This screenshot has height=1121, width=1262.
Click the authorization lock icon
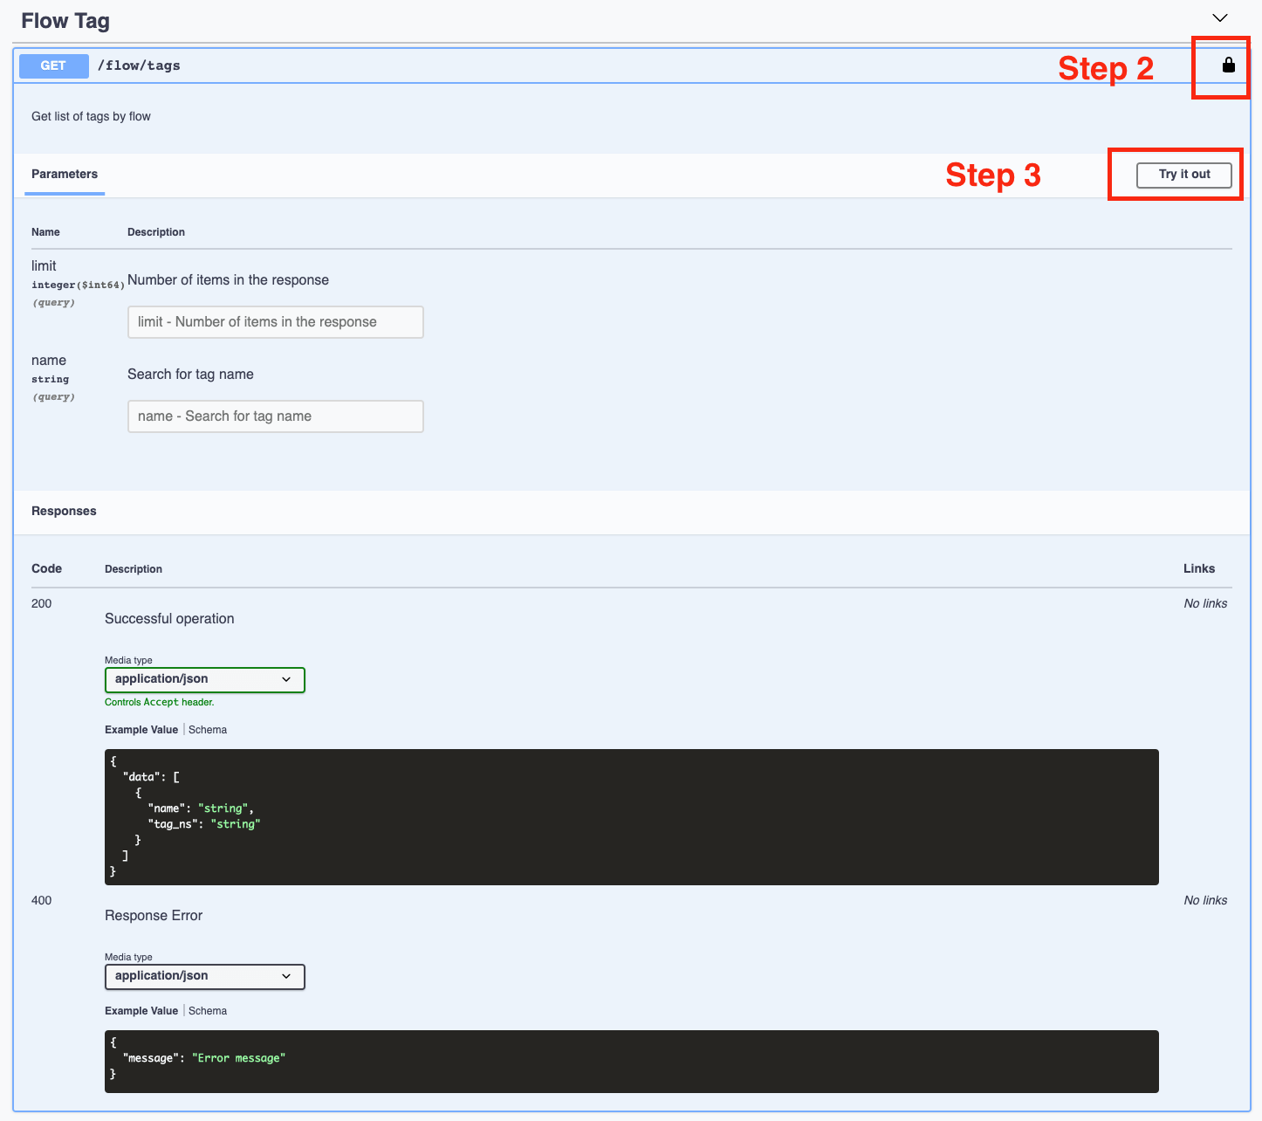coord(1228,65)
